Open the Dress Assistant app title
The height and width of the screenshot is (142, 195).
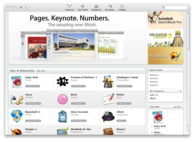click(80, 112)
